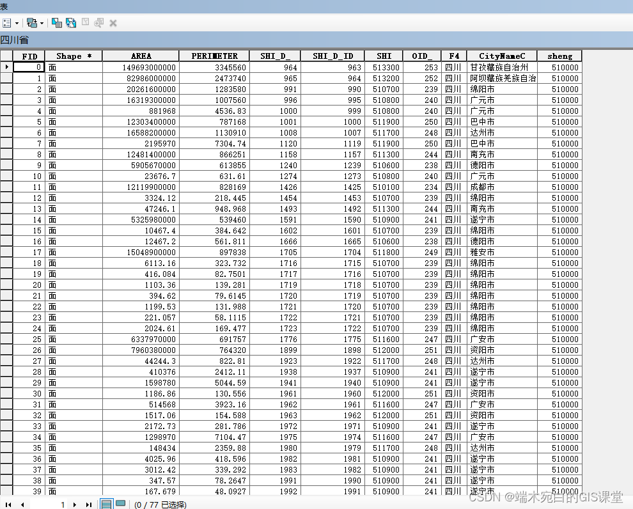
Task: Click Zoom To Selected icon
Action: point(98,23)
